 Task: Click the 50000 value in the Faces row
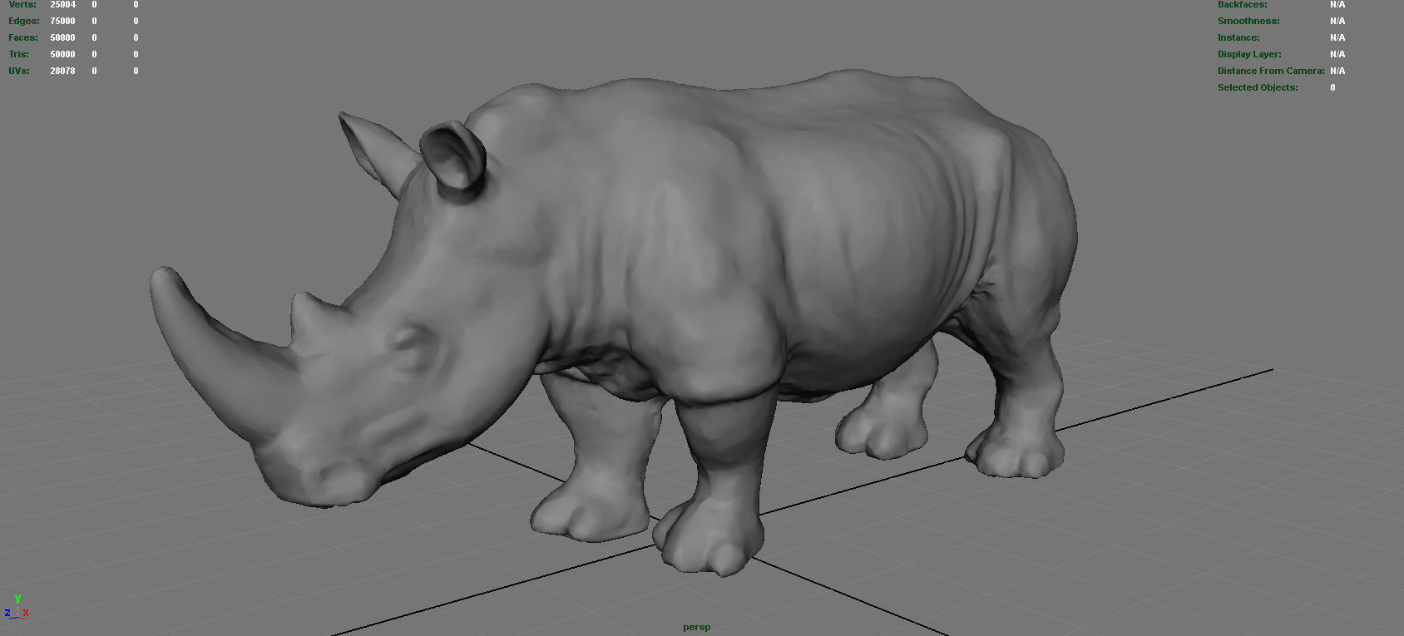tap(62, 37)
